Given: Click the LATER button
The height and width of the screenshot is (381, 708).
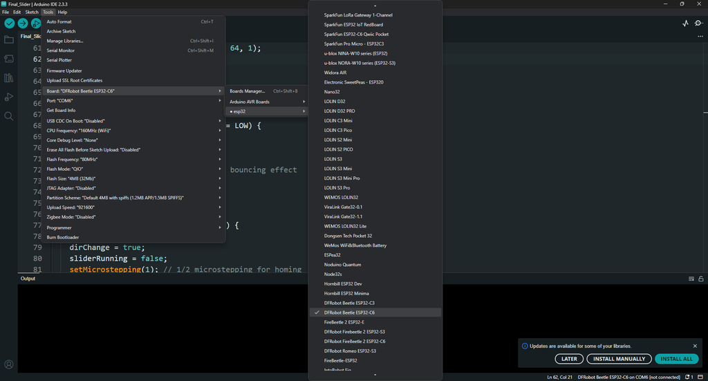Looking at the screenshot, I should pos(569,359).
